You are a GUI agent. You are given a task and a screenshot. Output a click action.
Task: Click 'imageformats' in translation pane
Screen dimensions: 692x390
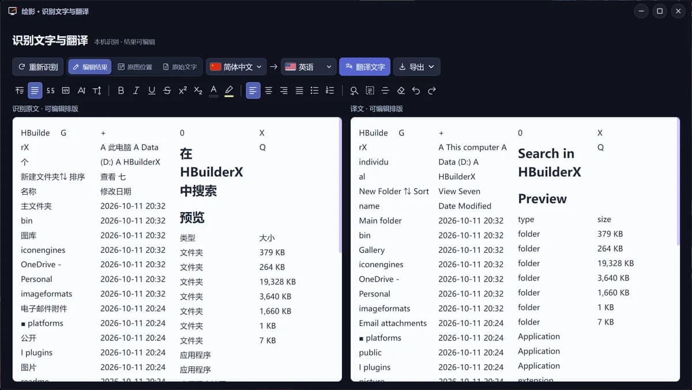click(385, 308)
